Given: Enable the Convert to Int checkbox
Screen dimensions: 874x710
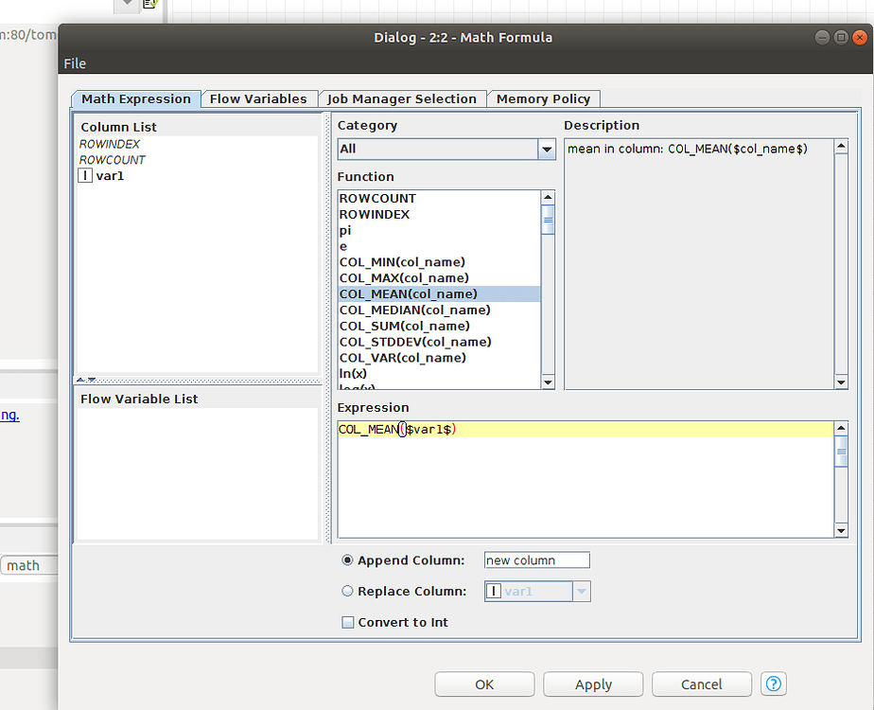Looking at the screenshot, I should pos(347,623).
